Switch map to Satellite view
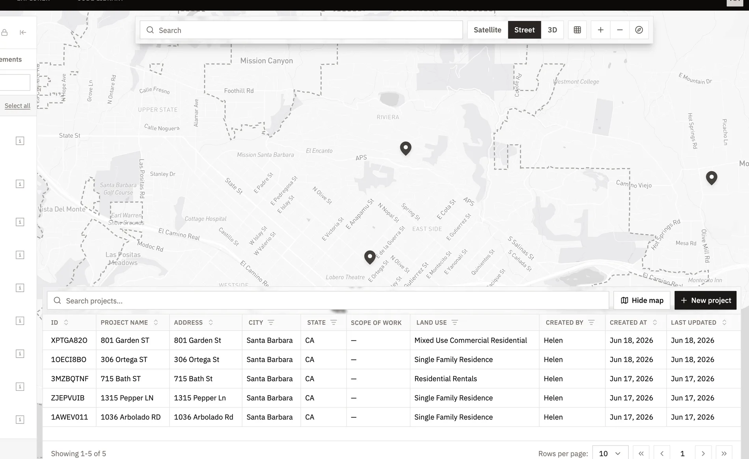 487,30
